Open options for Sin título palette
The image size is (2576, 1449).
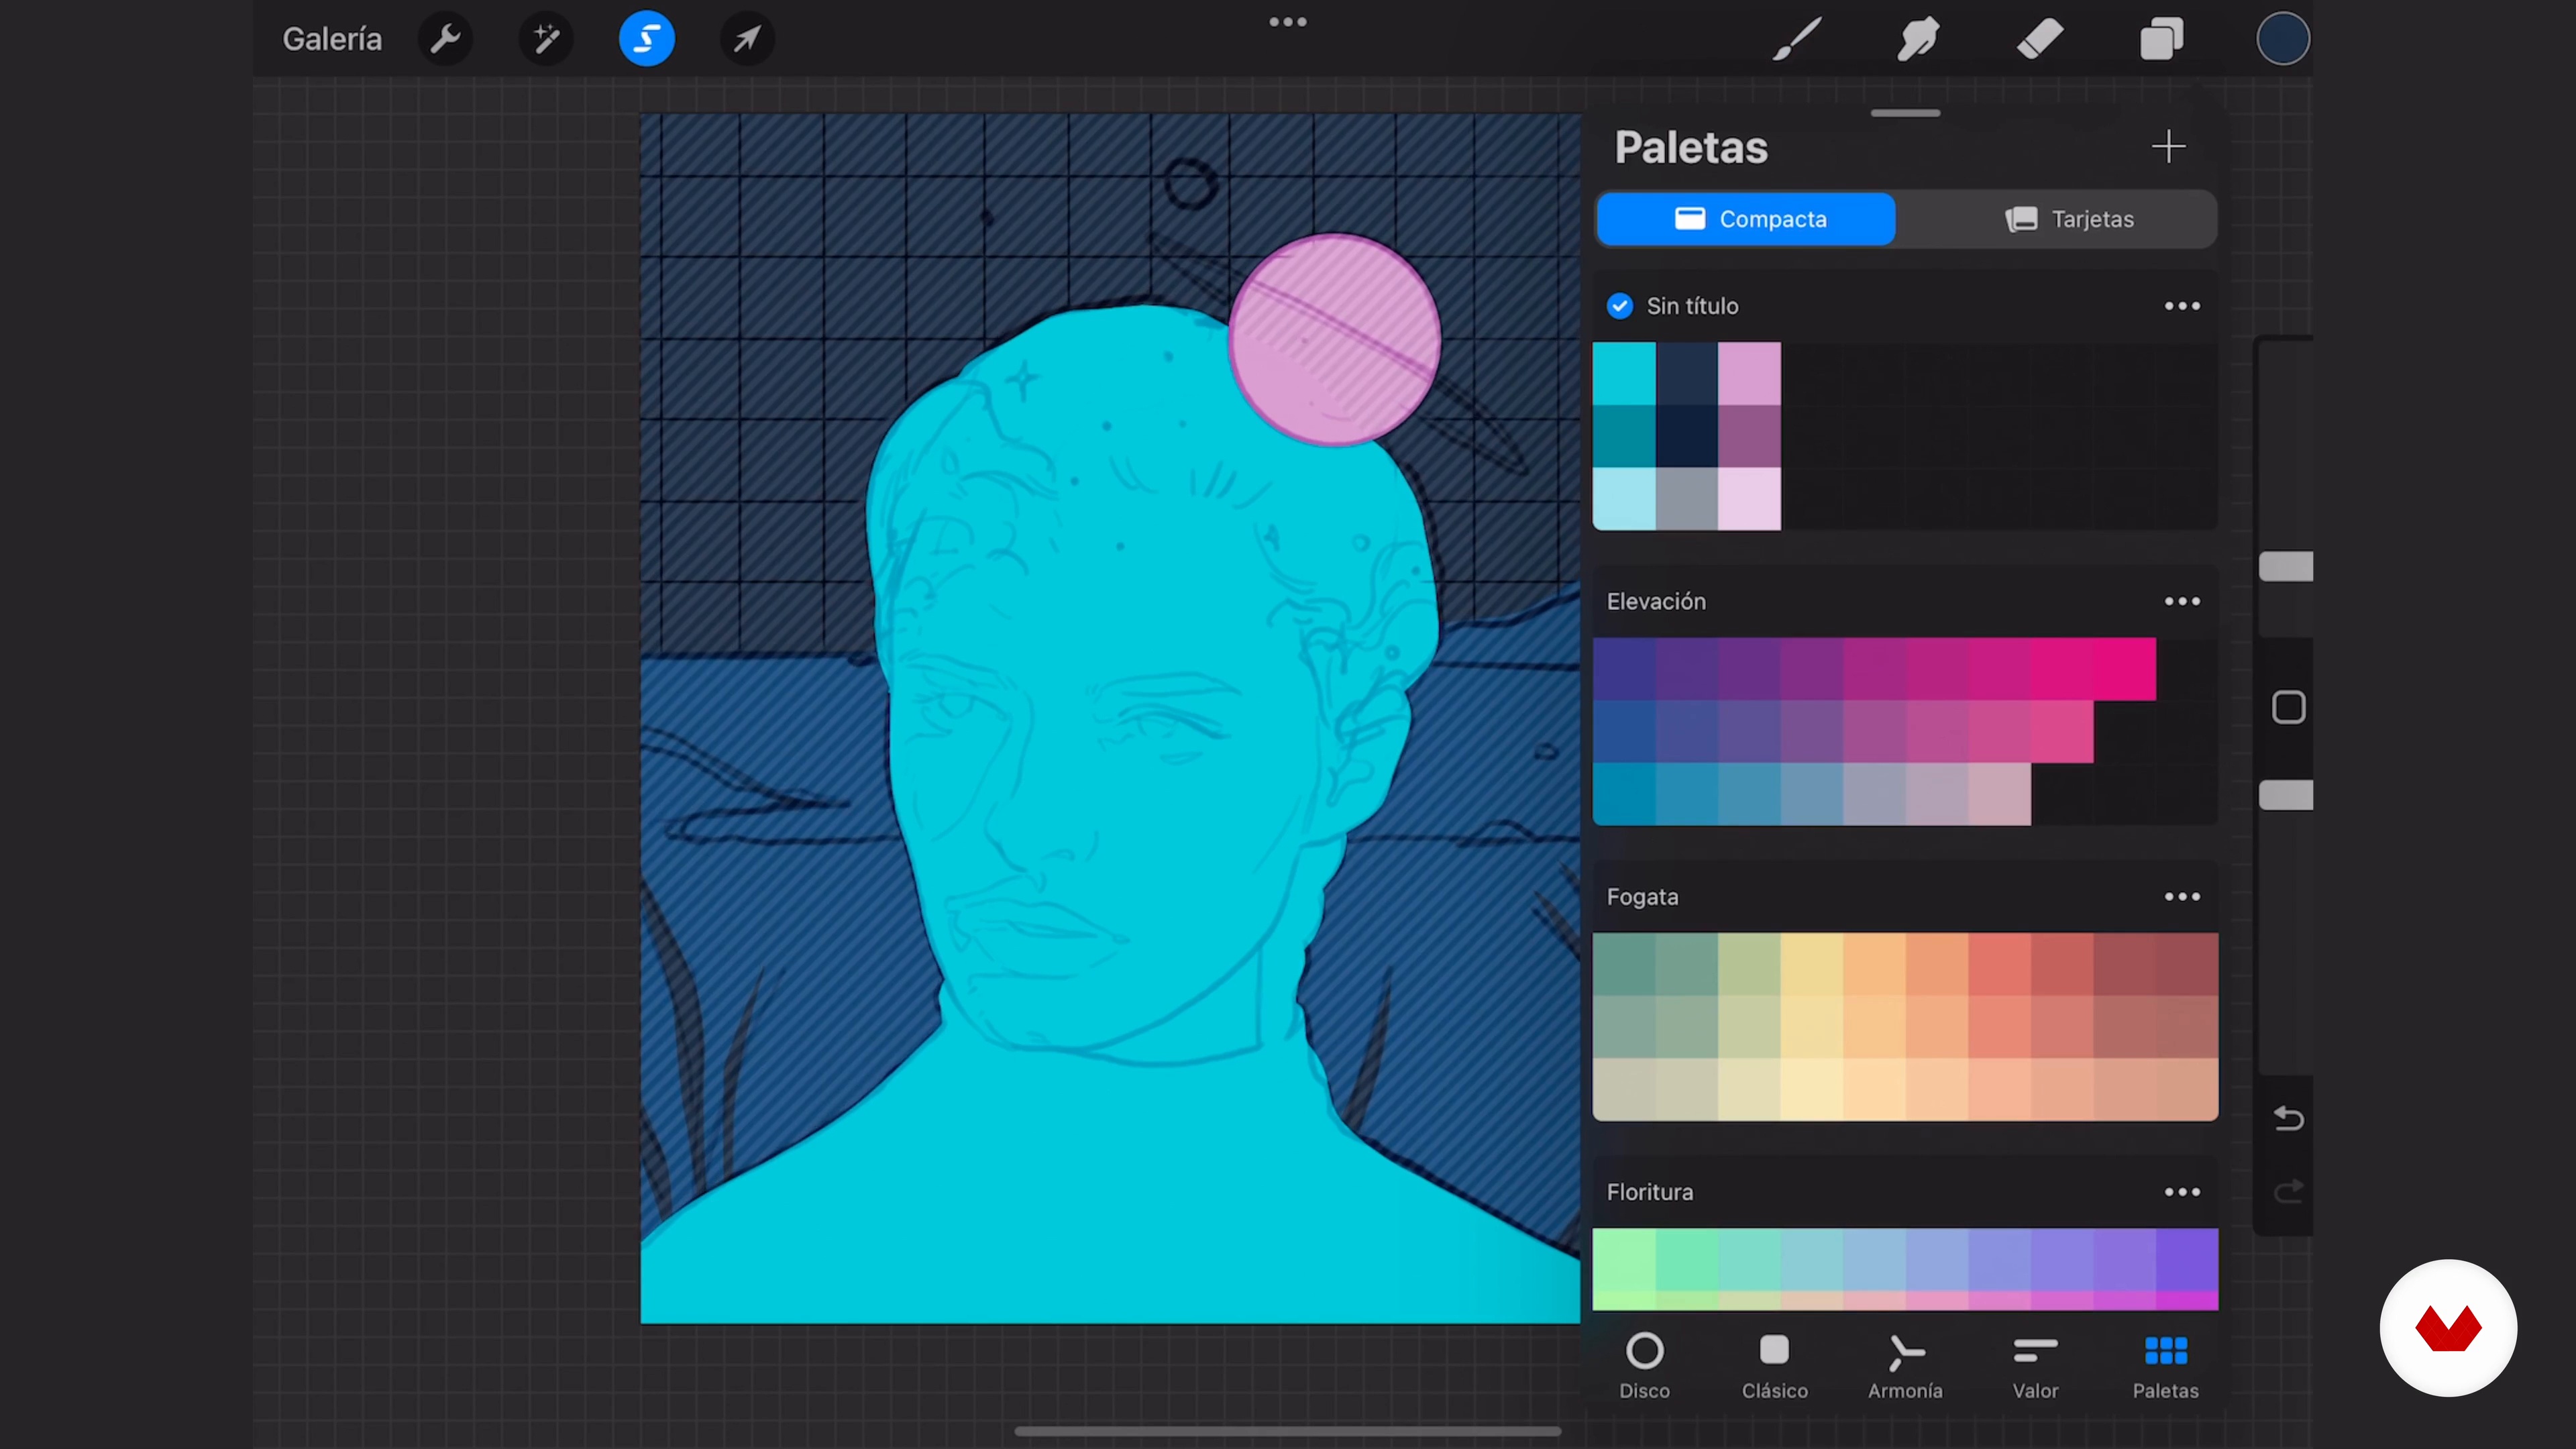pyautogui.click(x=2182, y=306)
